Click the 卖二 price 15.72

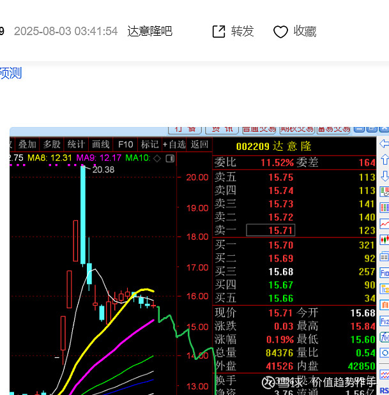click(280, 217)
